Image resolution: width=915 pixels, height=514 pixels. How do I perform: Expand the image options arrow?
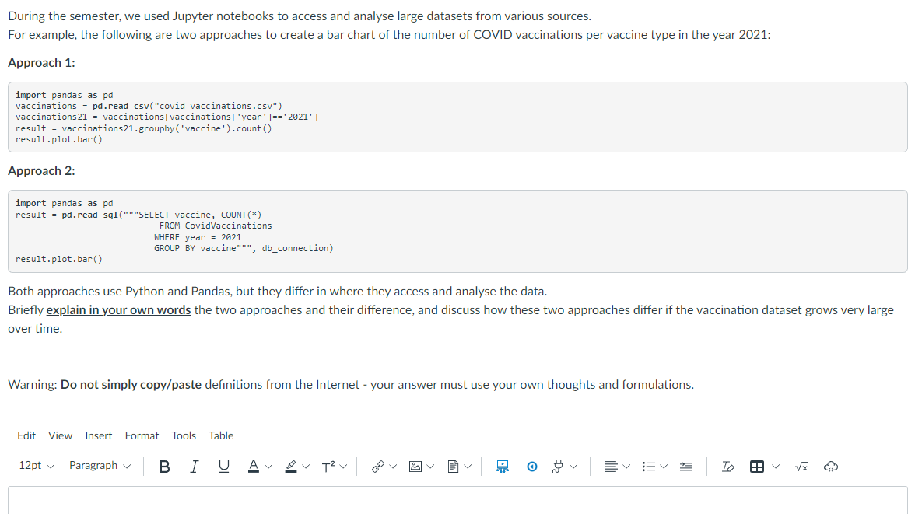click(x=430, y=467)
